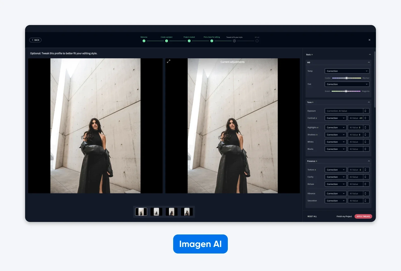401x271 pixels.
Task: Open the Saturation Correction dropdown
Action: point(336,201)
